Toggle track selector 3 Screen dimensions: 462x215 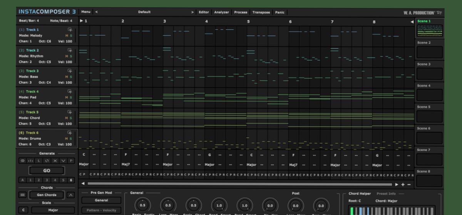[47, 180]
